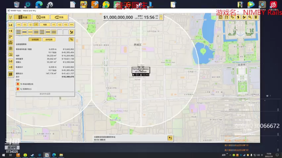Choose the fourth track type preset
Viewport: 282px width, 158px height.
[36, 32]
